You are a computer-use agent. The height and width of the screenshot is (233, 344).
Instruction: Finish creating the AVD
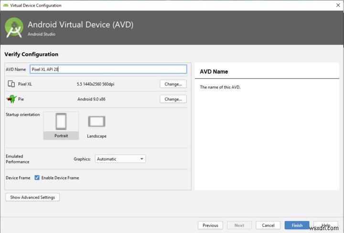(x=297, y=225)
